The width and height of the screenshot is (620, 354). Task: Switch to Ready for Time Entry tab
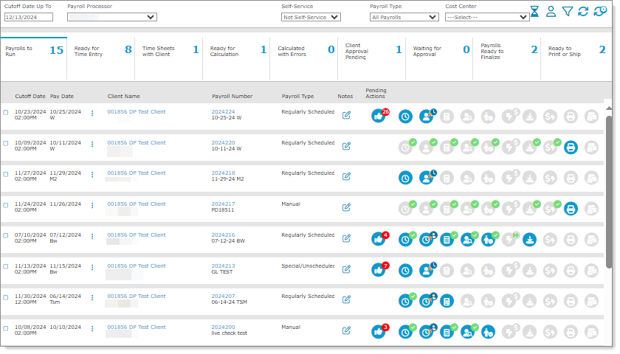click(101, 58)
